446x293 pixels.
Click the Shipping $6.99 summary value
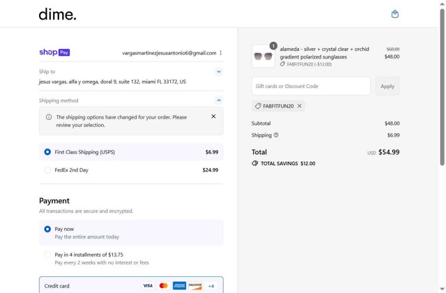[393, 135]
